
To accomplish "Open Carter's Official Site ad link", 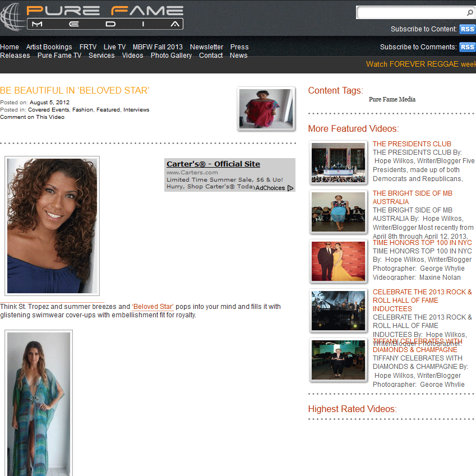I will click(x=213, y=164).
